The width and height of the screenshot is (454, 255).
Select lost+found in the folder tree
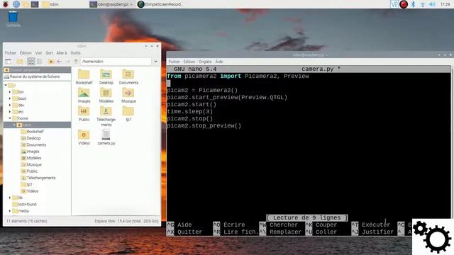tap(25, 205)
